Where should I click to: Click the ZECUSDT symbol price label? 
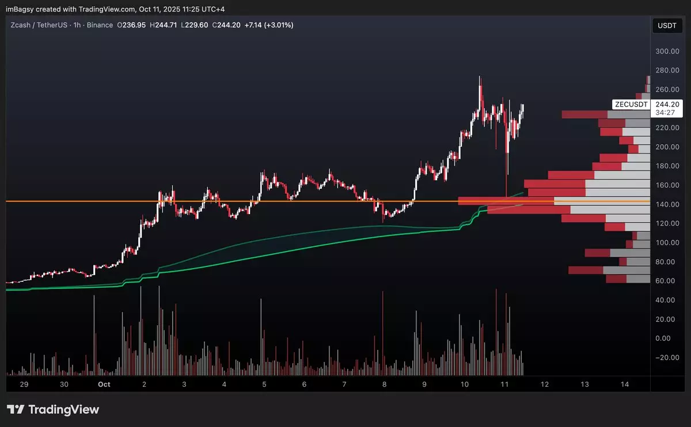point(631,104)
